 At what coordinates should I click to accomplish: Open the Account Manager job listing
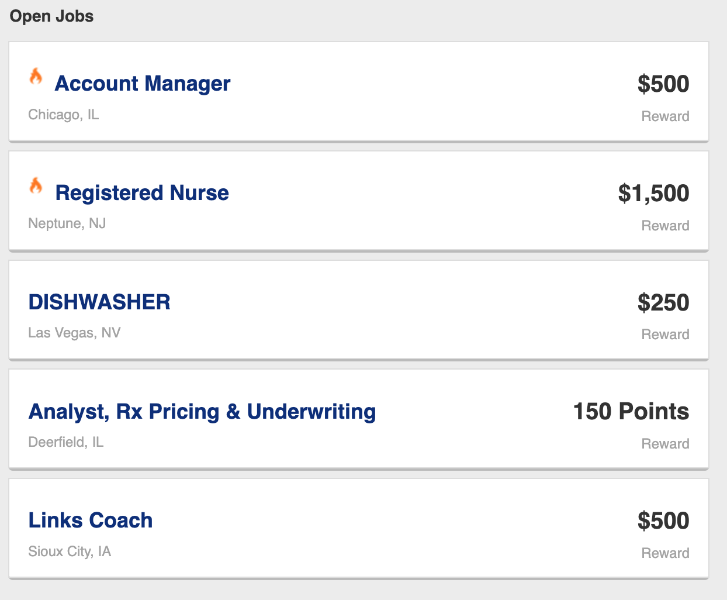[143, 84]
